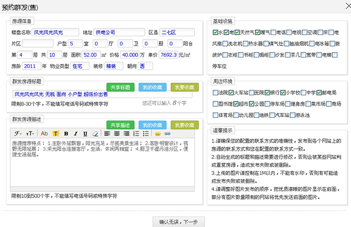Image resolution: width=351 pixels, height=227 pixels.
Task: Select the Ab font color tool
Action: [x=44, y=134]
